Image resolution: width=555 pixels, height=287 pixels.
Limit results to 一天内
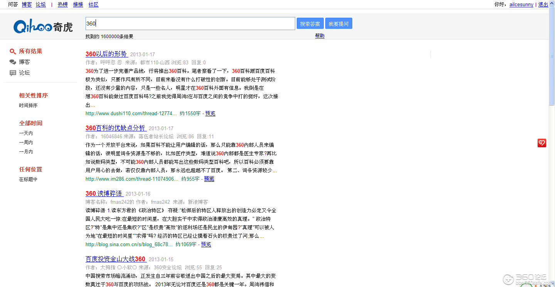26,133
